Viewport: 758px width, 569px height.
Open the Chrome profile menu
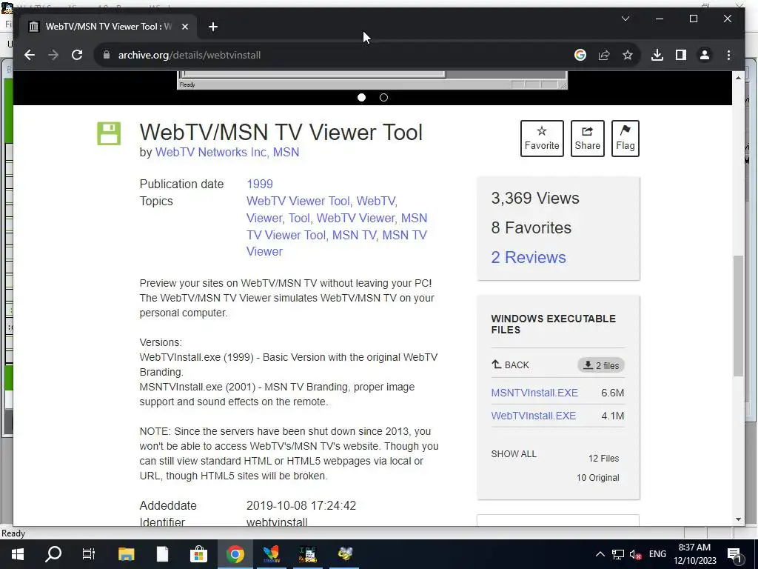[x=705, y=55]
